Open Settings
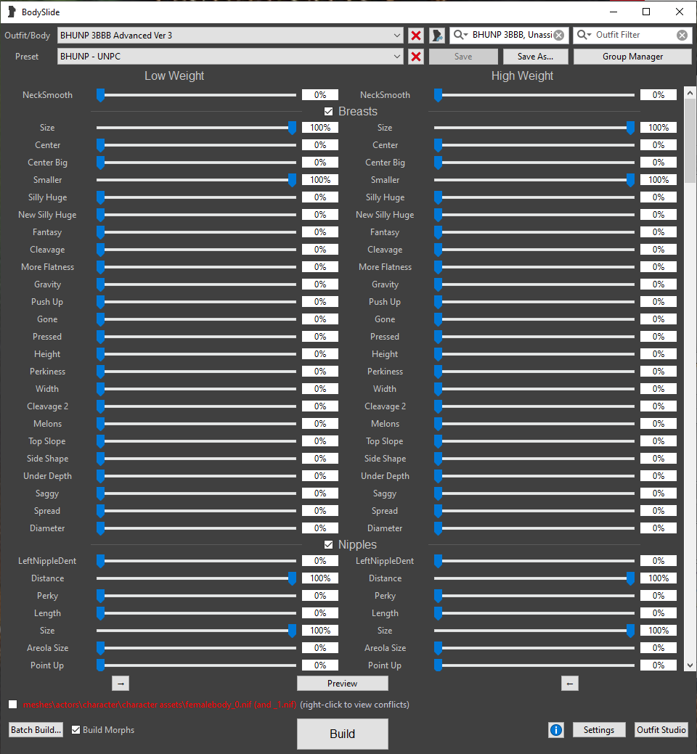 (x=599, y=730)
